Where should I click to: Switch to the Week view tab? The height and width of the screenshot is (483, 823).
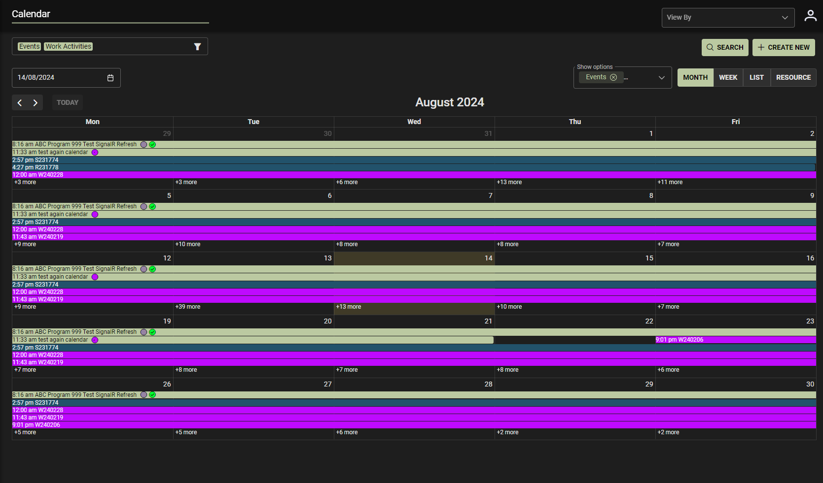click(x=728, y=78)
